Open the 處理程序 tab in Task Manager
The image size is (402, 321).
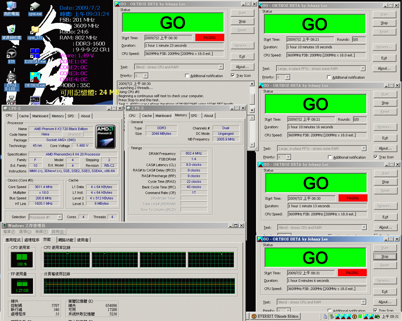32,240
